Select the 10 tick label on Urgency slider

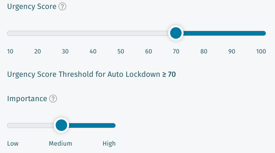pyautogui.click(x=10, y=52)
